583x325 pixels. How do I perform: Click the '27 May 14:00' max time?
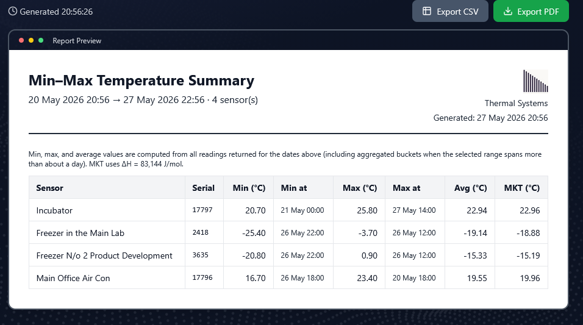414,210
